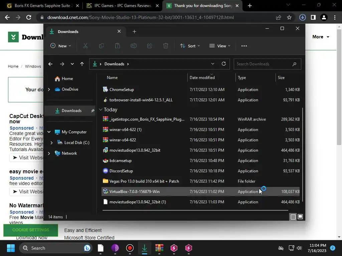Sort by the Name column header

click(112, 77)
